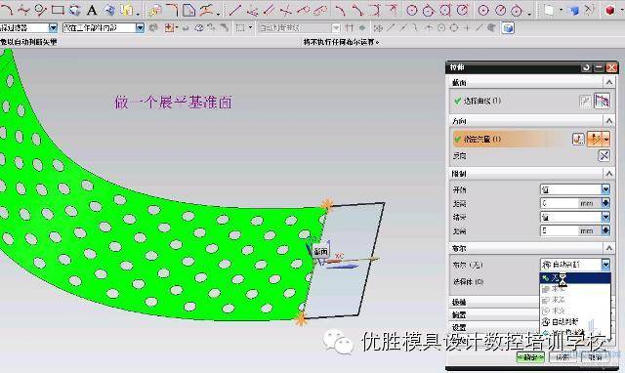
Task: Click the Cancel button
Action: (x=595, y=357)
